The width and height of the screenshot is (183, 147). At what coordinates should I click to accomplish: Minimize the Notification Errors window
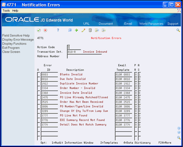(166, 5)
